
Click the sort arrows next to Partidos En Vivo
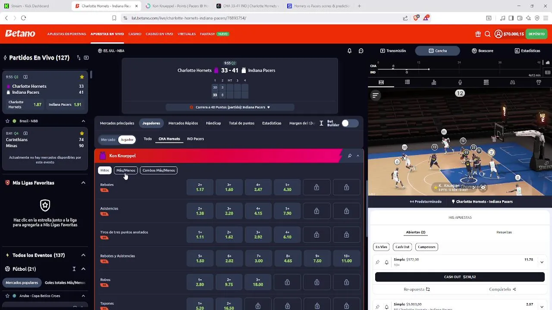(78, 58)
